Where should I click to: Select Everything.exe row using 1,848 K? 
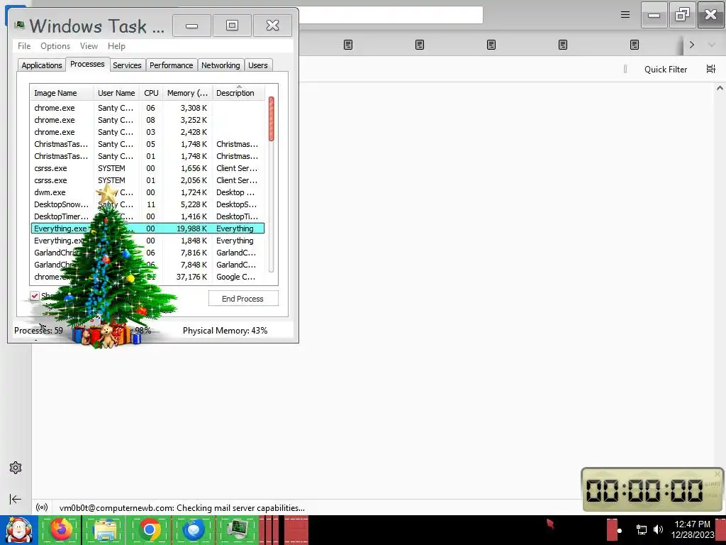(x=147, y=240)
